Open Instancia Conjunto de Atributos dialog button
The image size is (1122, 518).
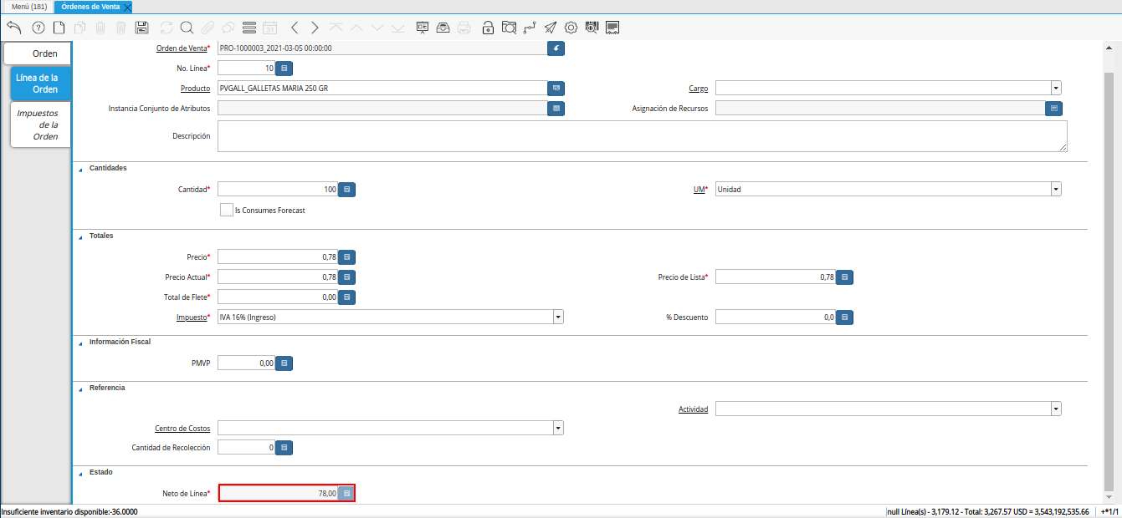click(556, 109)
